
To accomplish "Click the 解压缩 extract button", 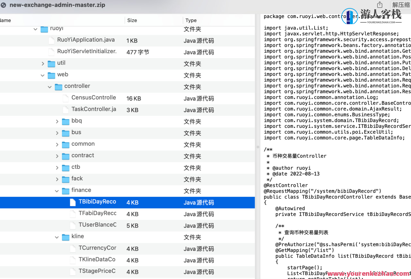I will pos(401,5).
